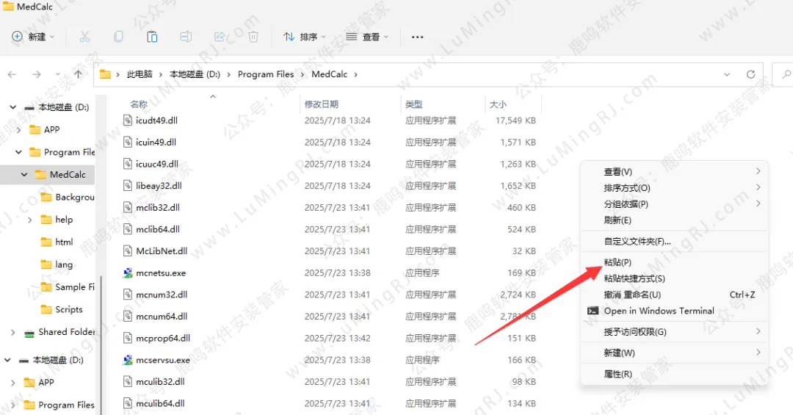The image size is (793, 415).
Task: Click the Rename icon in toolbar
Action: click(x=186, y=37)
